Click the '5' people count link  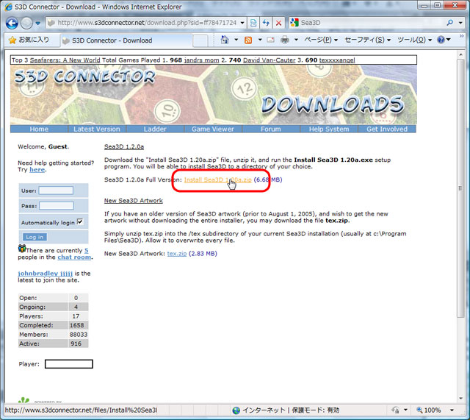click(x=87, y=250)
